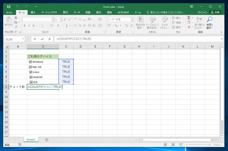Open Customize Quick Access Toolbar dropdown
The image size is (228, 151).
click(36, 6)
